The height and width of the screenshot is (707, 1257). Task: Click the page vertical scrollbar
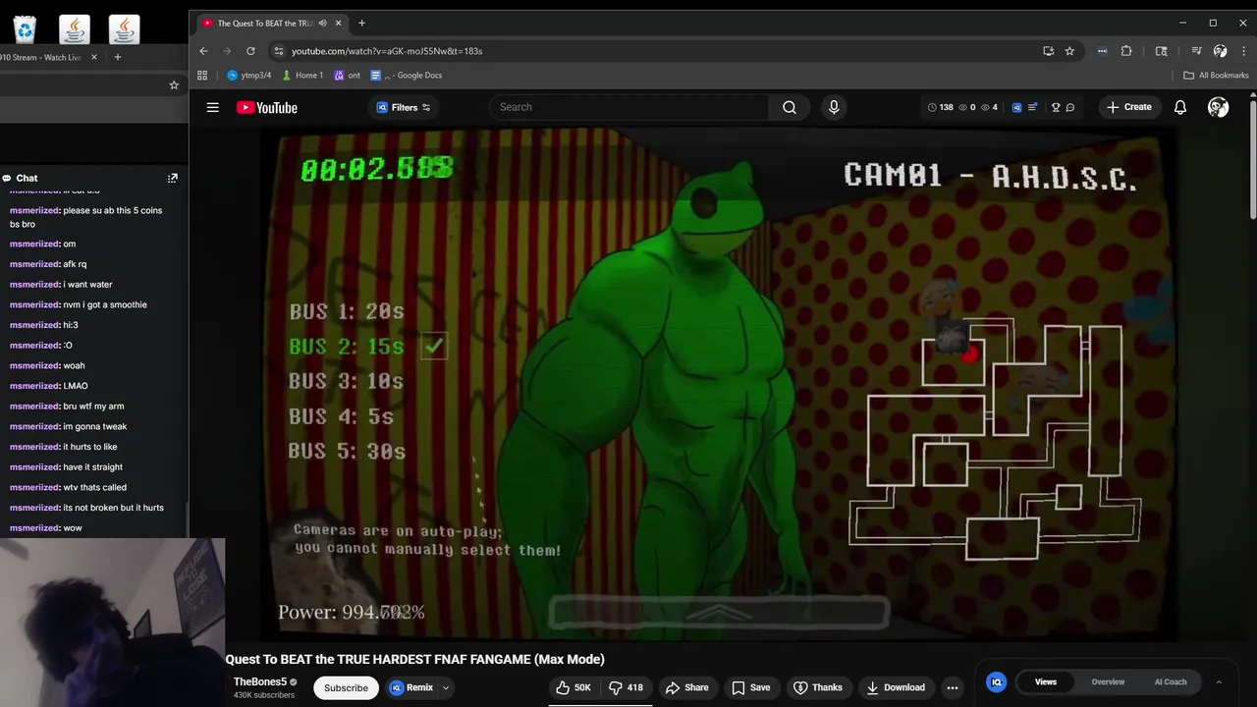pyautogui.click(x=1252, y=157)
